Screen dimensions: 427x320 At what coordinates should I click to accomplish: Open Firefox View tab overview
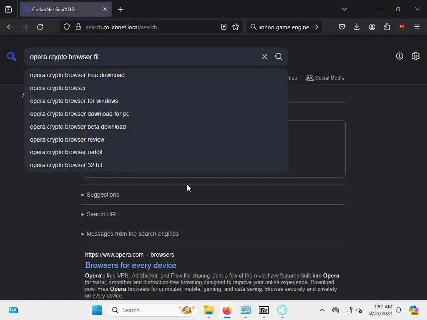(x=8, y=9)
